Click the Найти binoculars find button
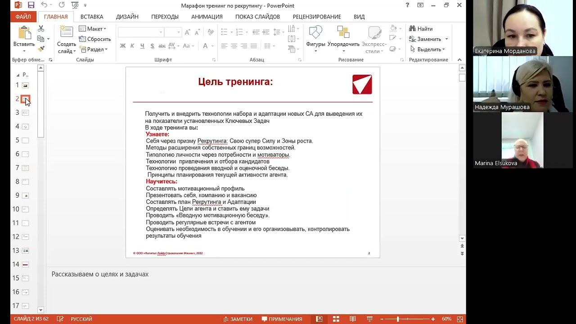This screenshot has width=576, height=324. click(x=421, y=29)
